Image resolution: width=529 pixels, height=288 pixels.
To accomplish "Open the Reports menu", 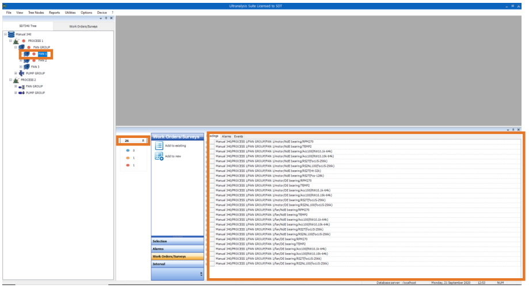I will point(54,12).
